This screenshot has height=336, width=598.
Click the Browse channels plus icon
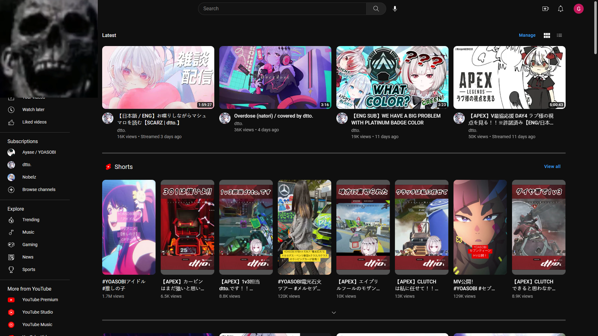tap(11, 190)
